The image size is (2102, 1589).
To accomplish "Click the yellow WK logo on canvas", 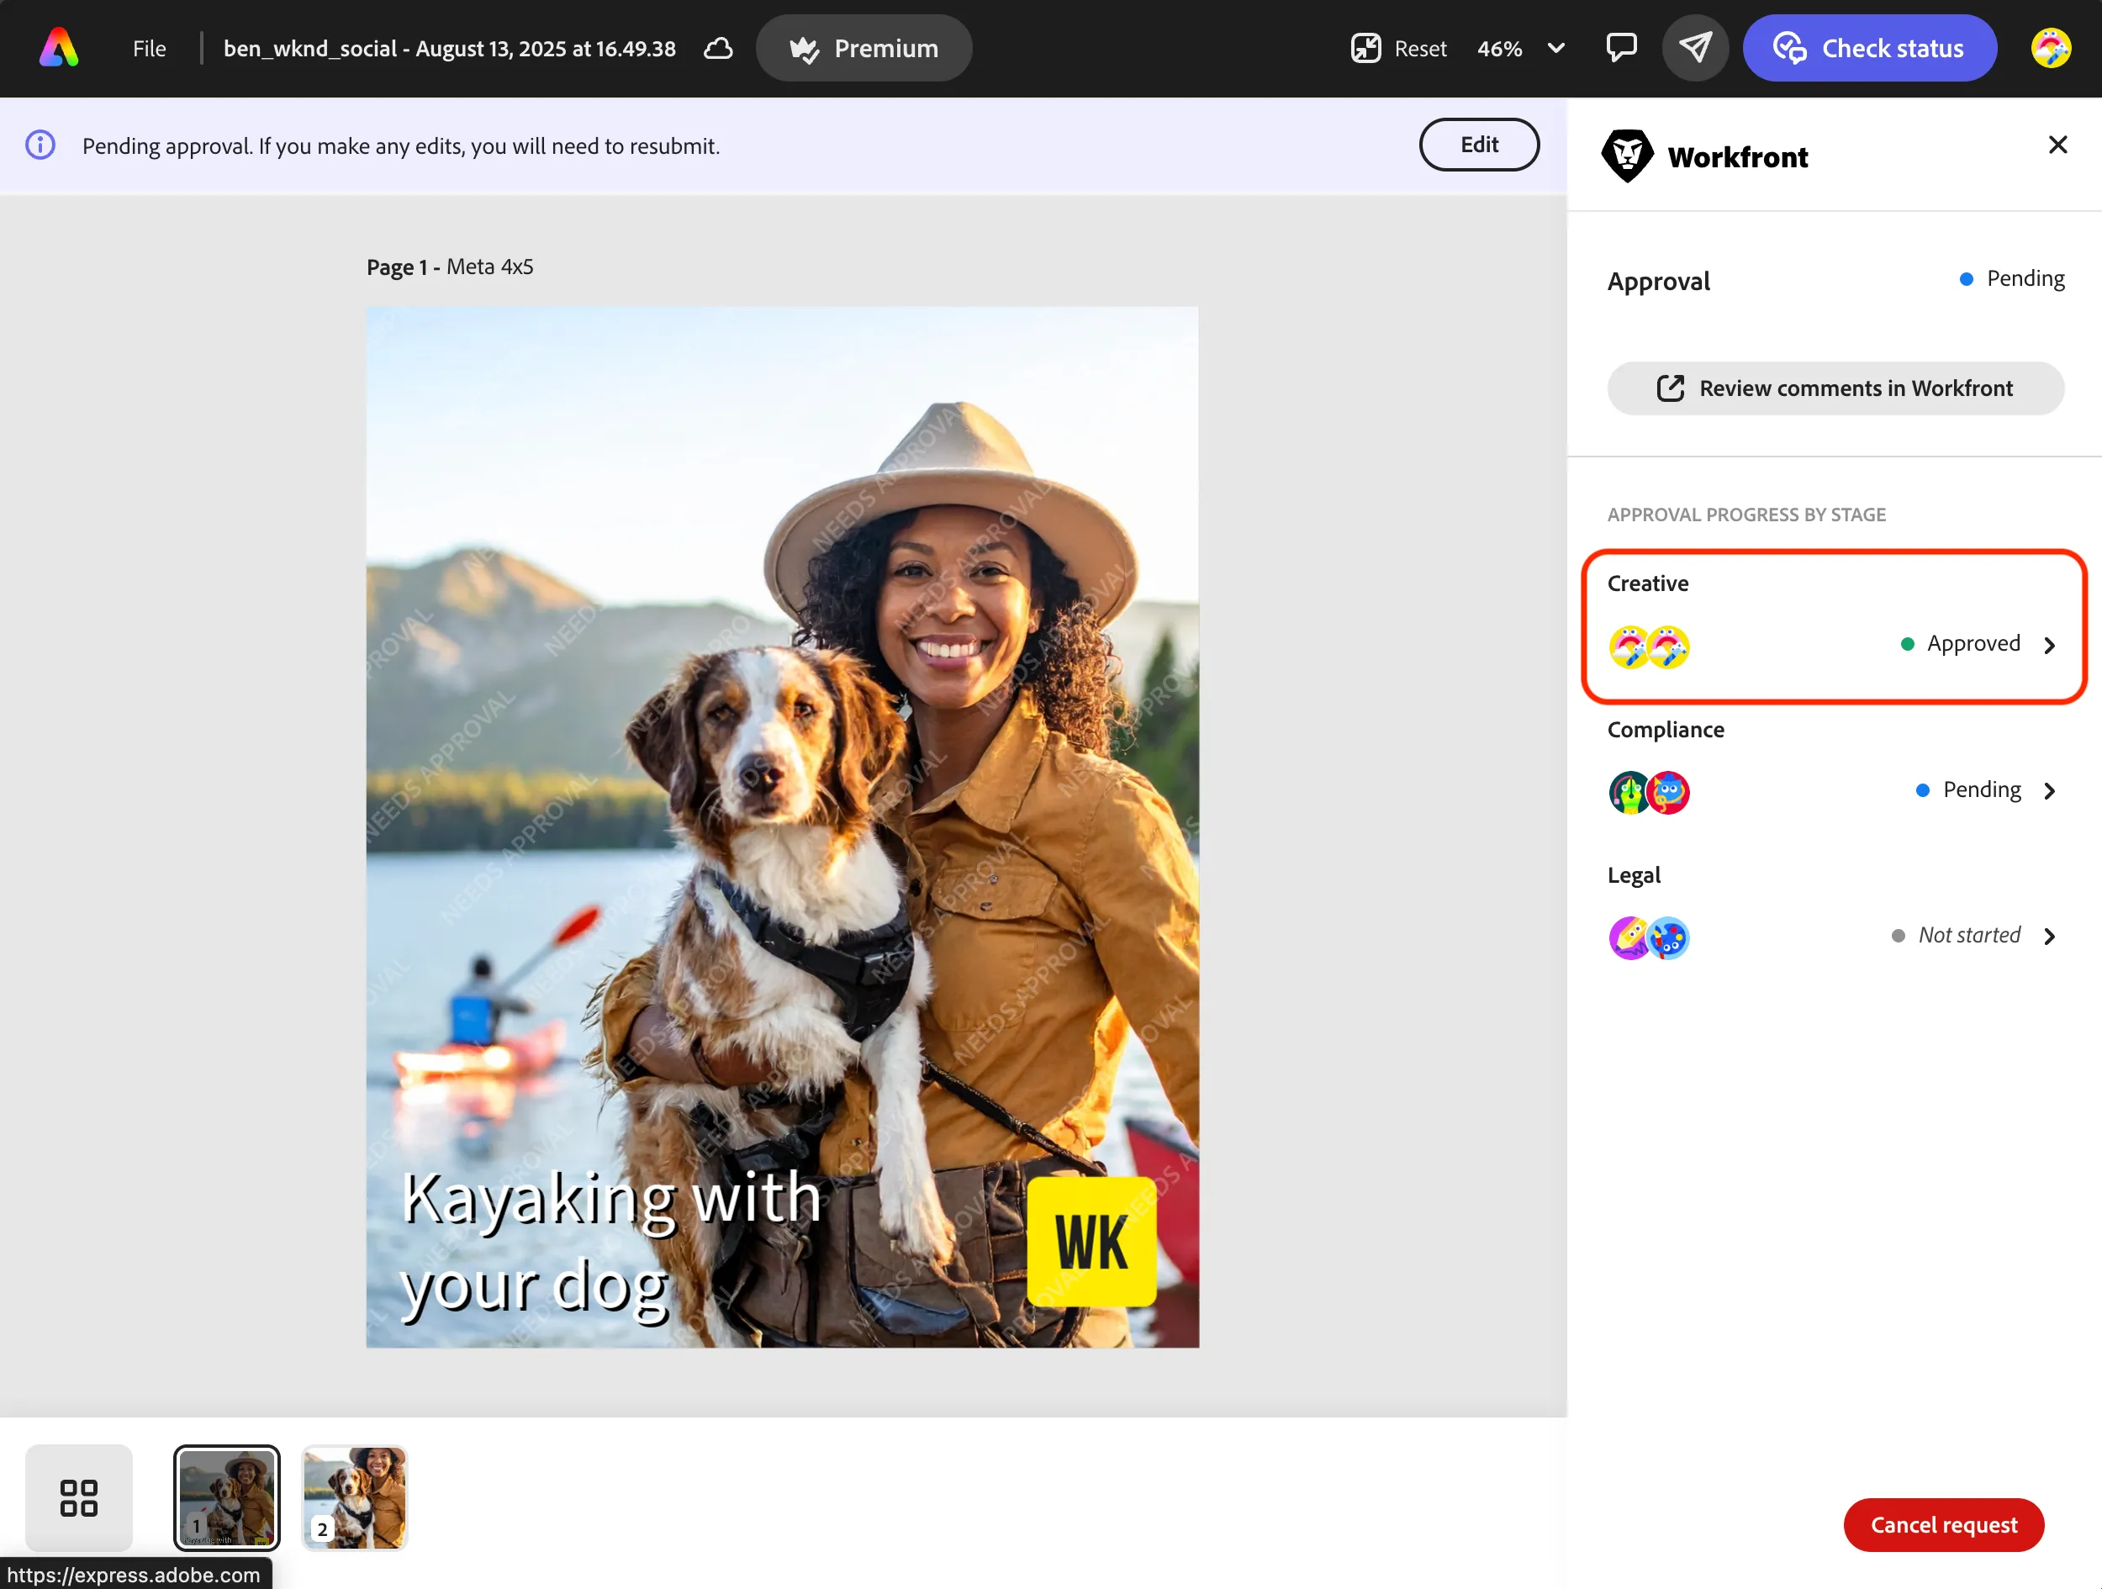I will click(1092, 1241).
